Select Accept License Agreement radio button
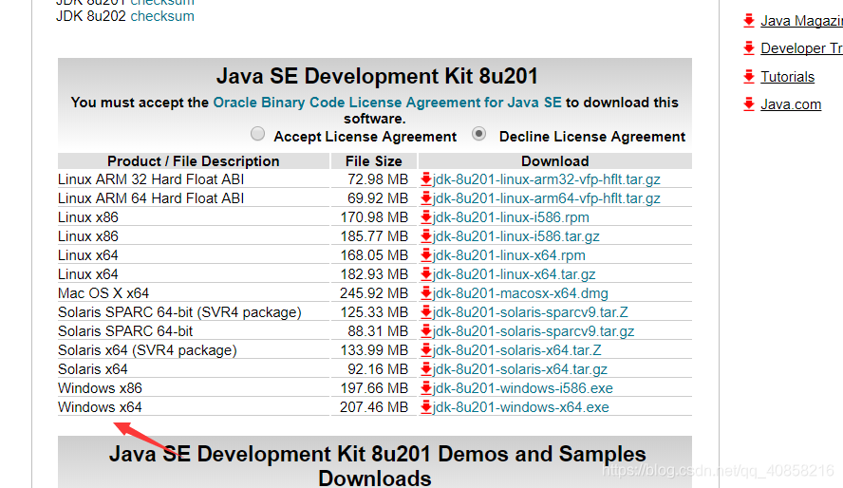The width and height of the screenshot is (843, 488). [257, 134]
